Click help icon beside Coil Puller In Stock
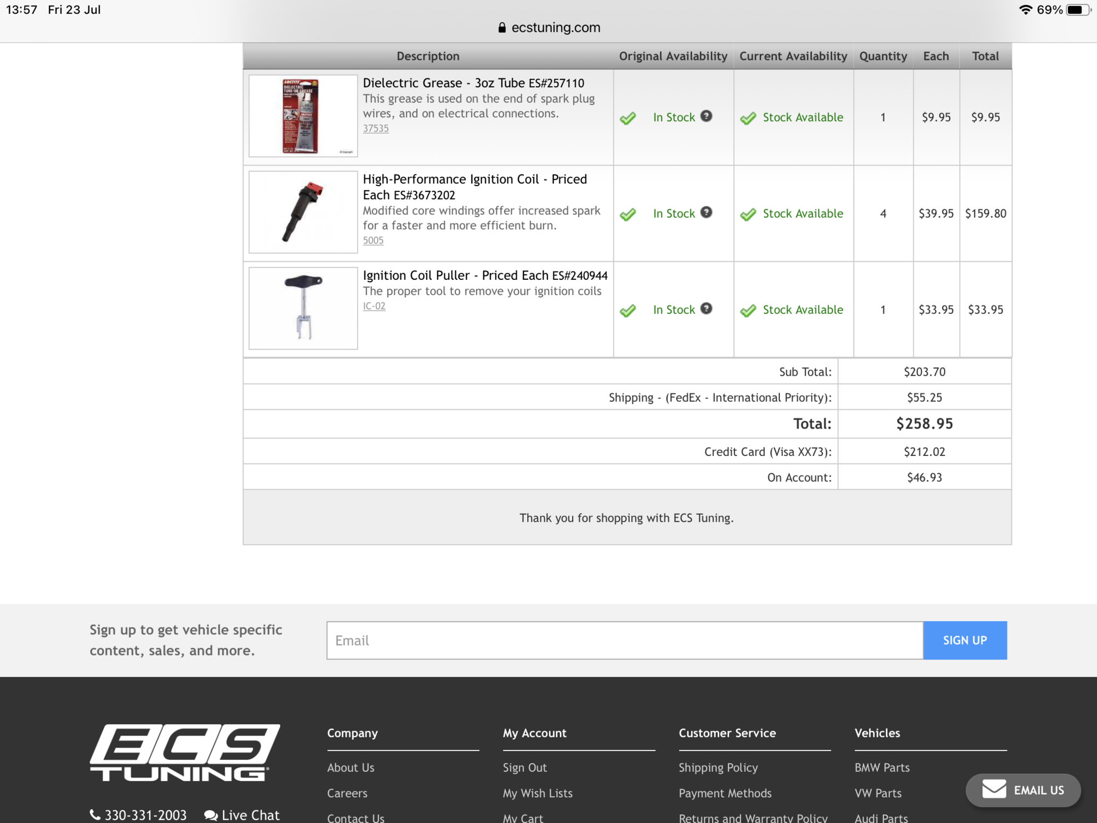Viewport: 1097px width, 823px height. pos(706,308)
